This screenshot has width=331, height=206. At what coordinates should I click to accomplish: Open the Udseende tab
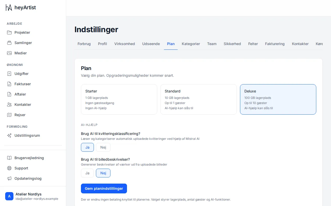point(151,44)
